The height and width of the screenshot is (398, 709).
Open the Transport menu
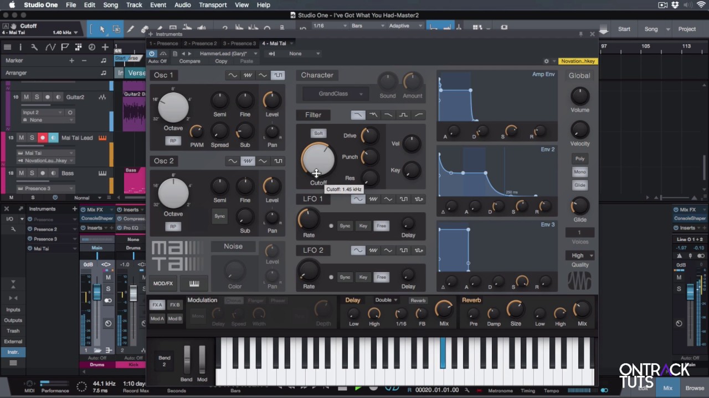[213, 5]
